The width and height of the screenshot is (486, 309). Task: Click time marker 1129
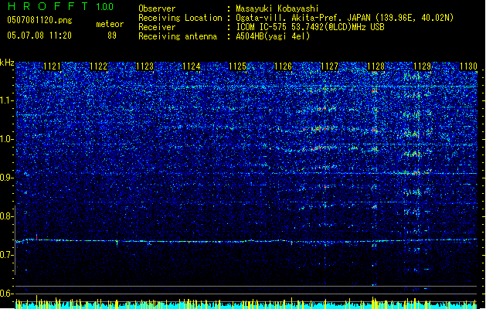[x=422, y=66]
